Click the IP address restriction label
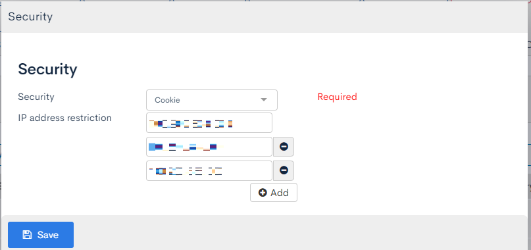531x250 pixels. coord(64,118)
